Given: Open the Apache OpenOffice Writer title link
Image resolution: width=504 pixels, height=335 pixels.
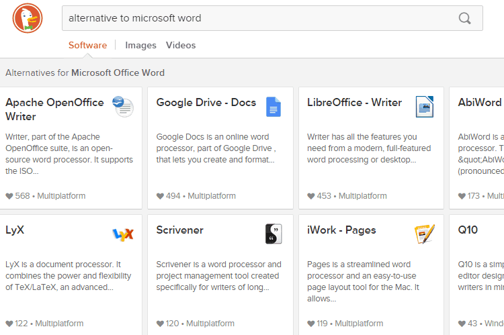Looking at the screenshot, I should click(x=54, y=109).
